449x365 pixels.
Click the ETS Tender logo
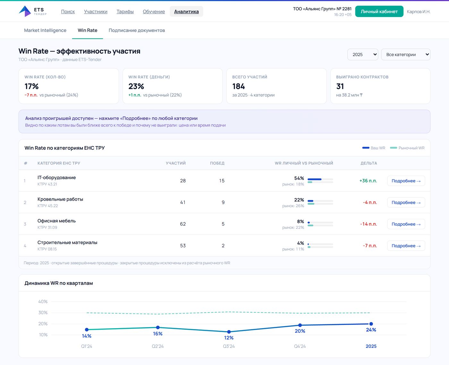pos(33,12)
